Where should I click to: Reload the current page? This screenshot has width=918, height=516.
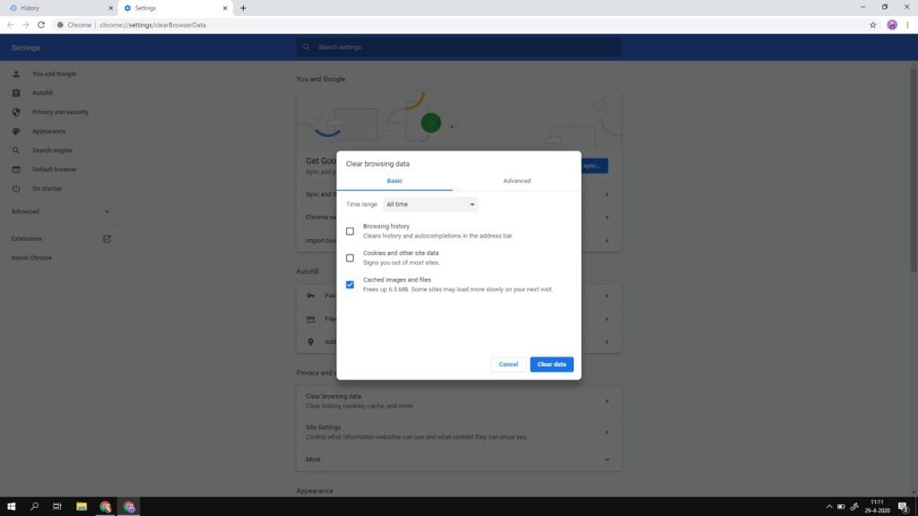tap(41, 25)
